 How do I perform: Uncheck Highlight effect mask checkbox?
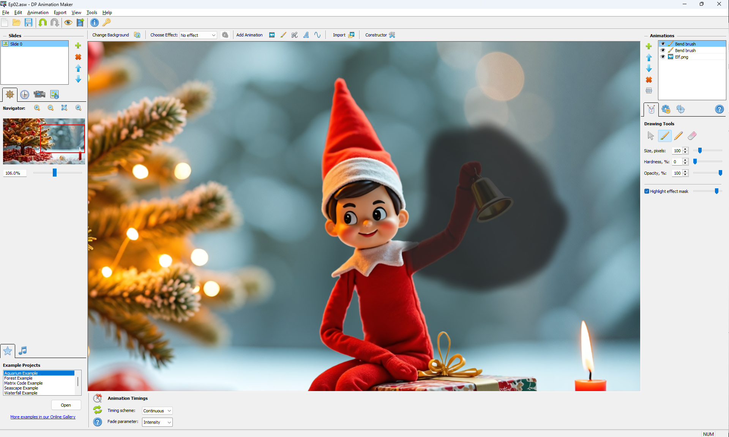[x=647, y=191]
